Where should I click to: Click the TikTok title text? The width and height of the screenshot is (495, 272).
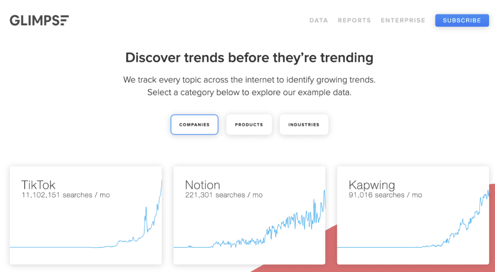click(x=38, y=185)
